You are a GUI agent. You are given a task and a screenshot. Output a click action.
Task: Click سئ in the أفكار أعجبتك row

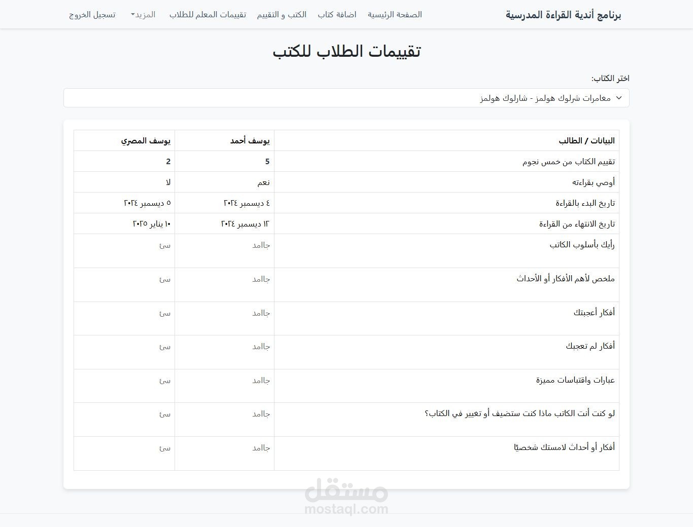165,313
